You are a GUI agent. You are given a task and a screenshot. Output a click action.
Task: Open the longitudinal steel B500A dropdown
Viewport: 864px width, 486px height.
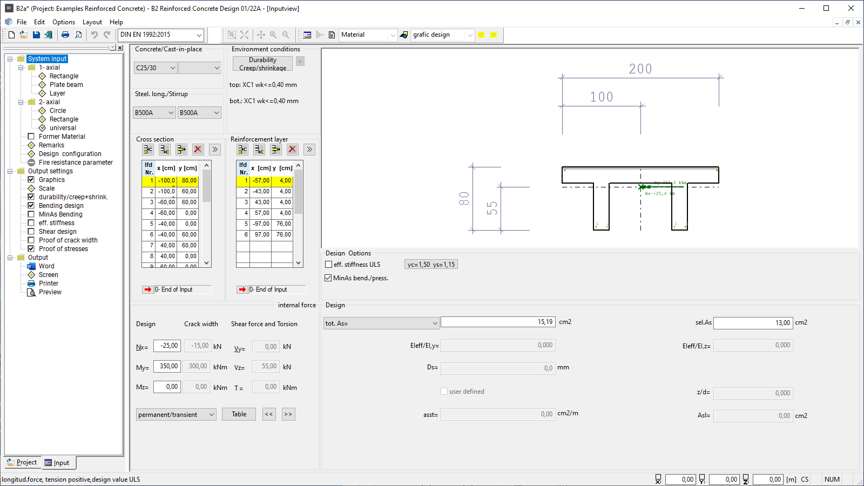(154, 113)
